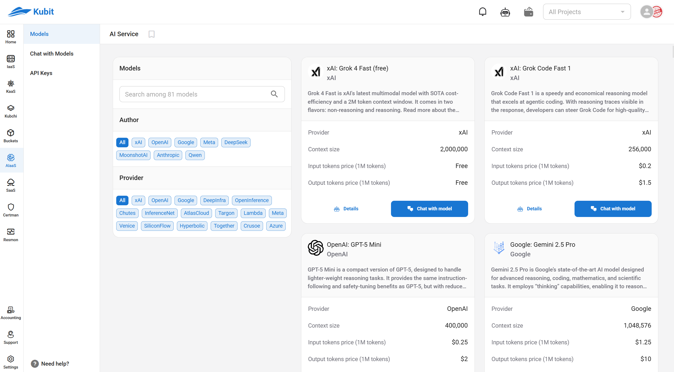The height and width of the screenshot is (372, 674).
Task: Click the Kubit logo
Action: 31,12
